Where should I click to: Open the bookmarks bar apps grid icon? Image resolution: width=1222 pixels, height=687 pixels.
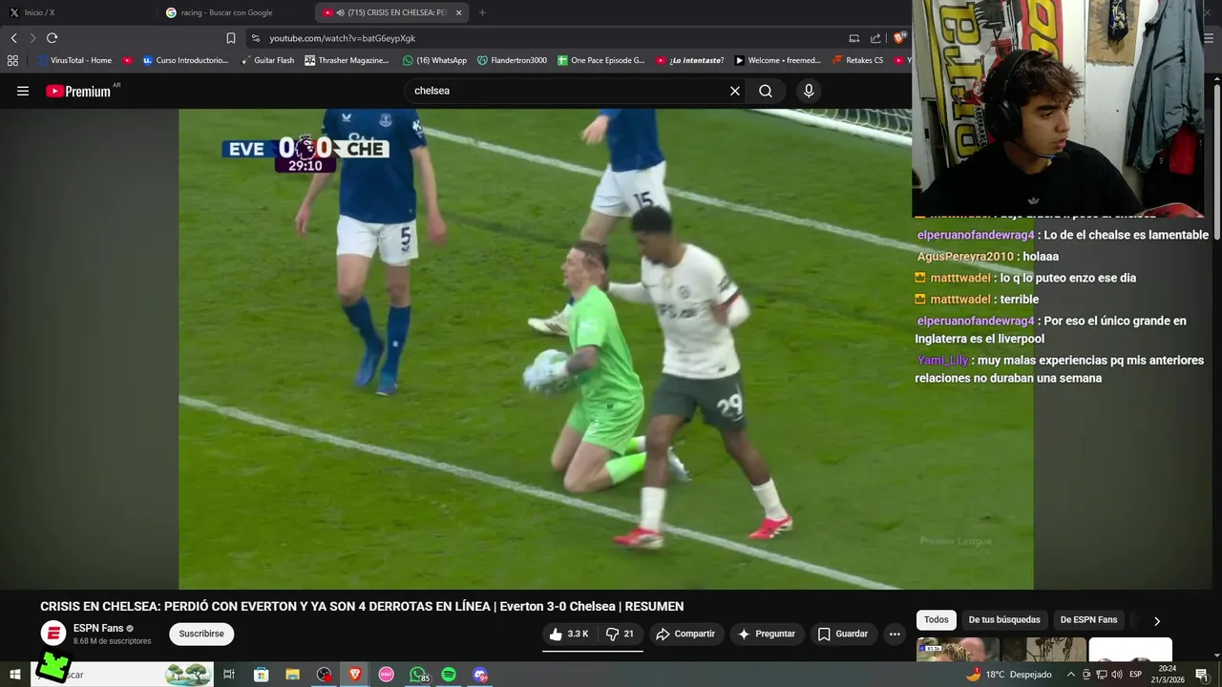click(12, 60)
